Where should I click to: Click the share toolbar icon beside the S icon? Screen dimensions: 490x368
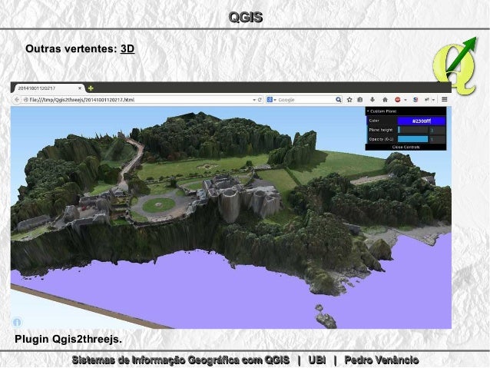point(427,100)
